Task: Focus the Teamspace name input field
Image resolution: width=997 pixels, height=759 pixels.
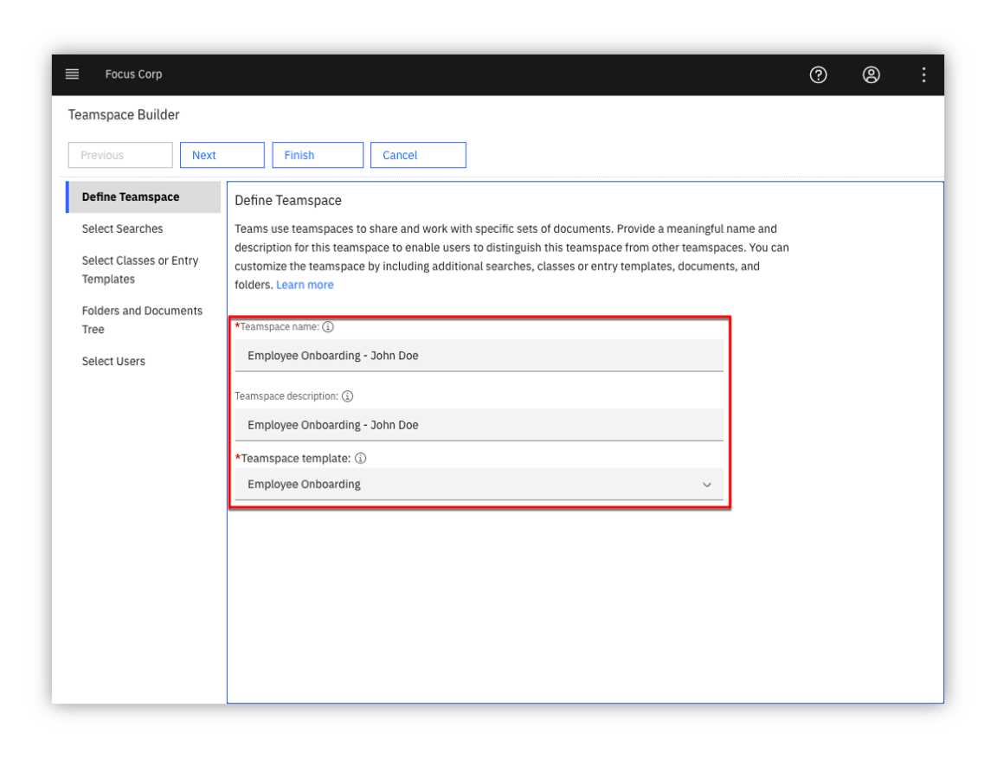Action: pyautogui.click(x=479, y=356)
